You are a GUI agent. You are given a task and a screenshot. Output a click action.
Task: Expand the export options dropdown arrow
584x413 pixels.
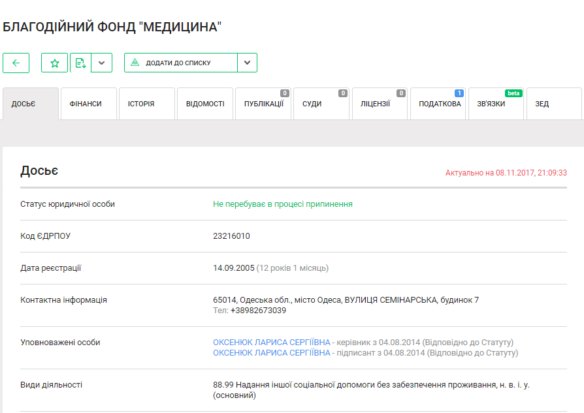[101, 63]
